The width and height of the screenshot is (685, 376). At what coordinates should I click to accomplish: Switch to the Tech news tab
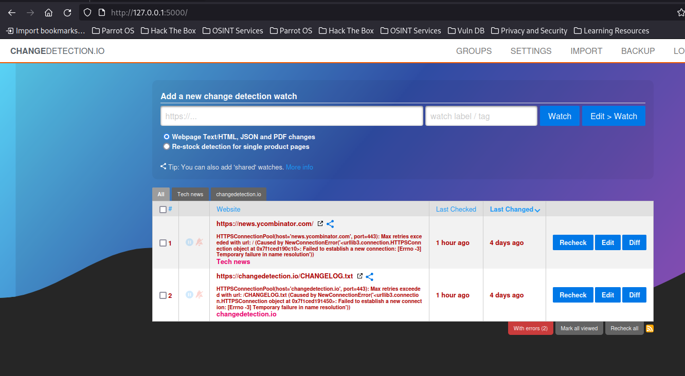[190, 194]
